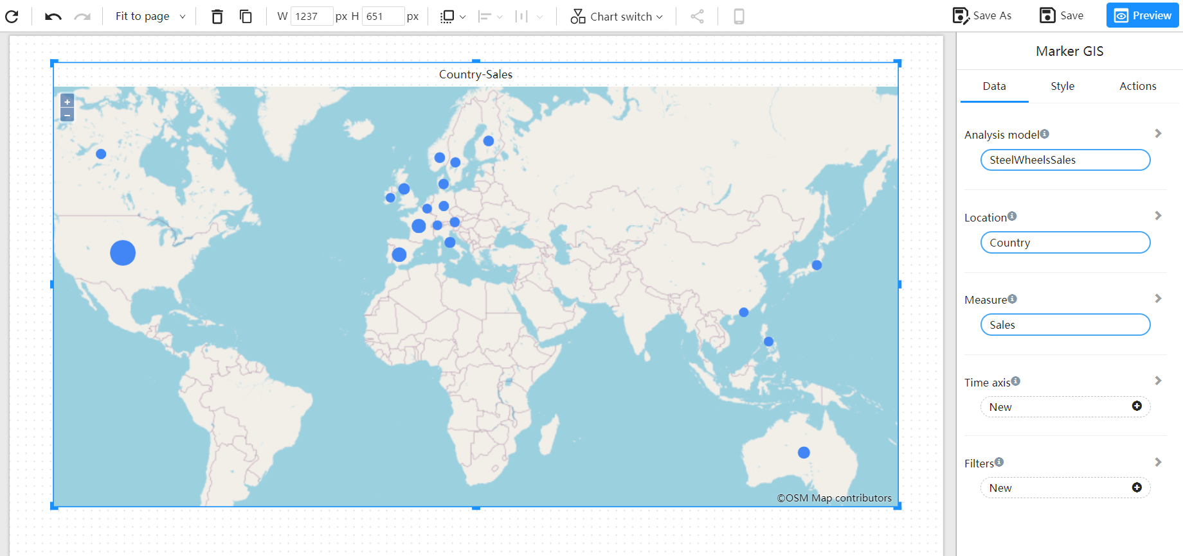This screenshot has height=556, width=1183.
Task: Click the Time axis info icon
Action: (1016, 381)
